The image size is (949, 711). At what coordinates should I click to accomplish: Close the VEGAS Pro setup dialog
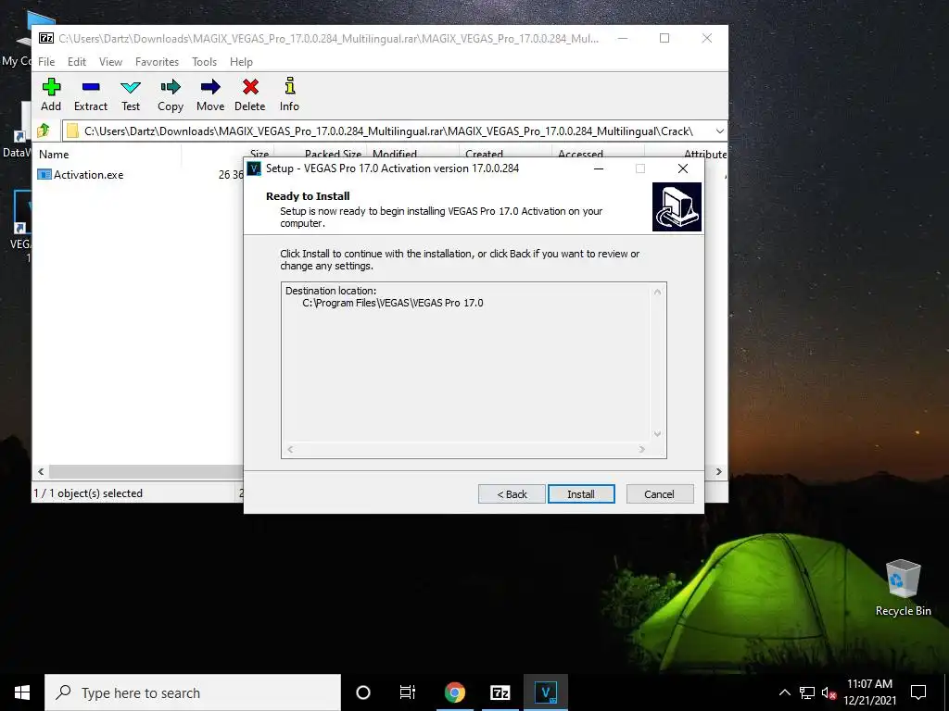click(683, 168)
